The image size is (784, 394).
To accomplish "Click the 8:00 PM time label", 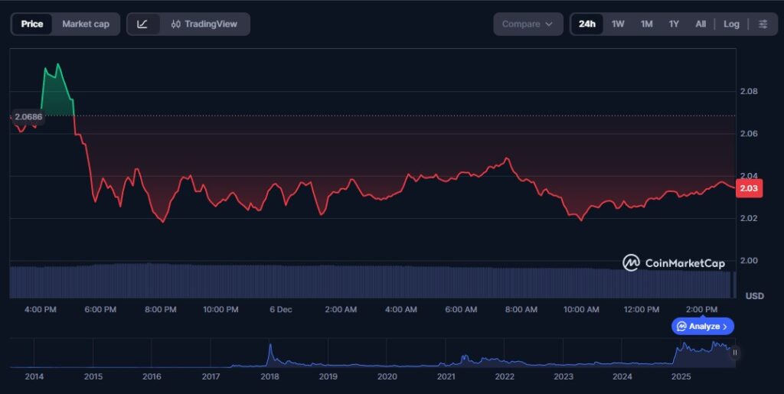I will pyautogui.click(x=161, y=310).
